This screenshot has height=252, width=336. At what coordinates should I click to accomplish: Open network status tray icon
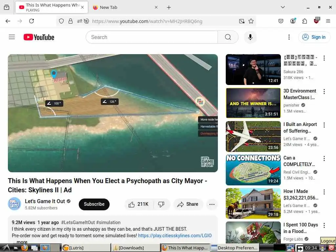[290, 248]
